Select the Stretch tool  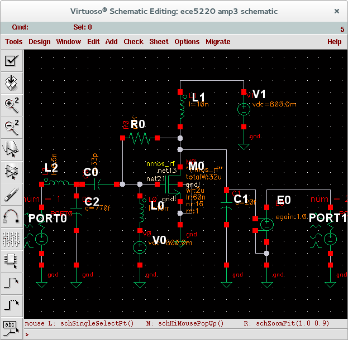(x=12, y=150)
